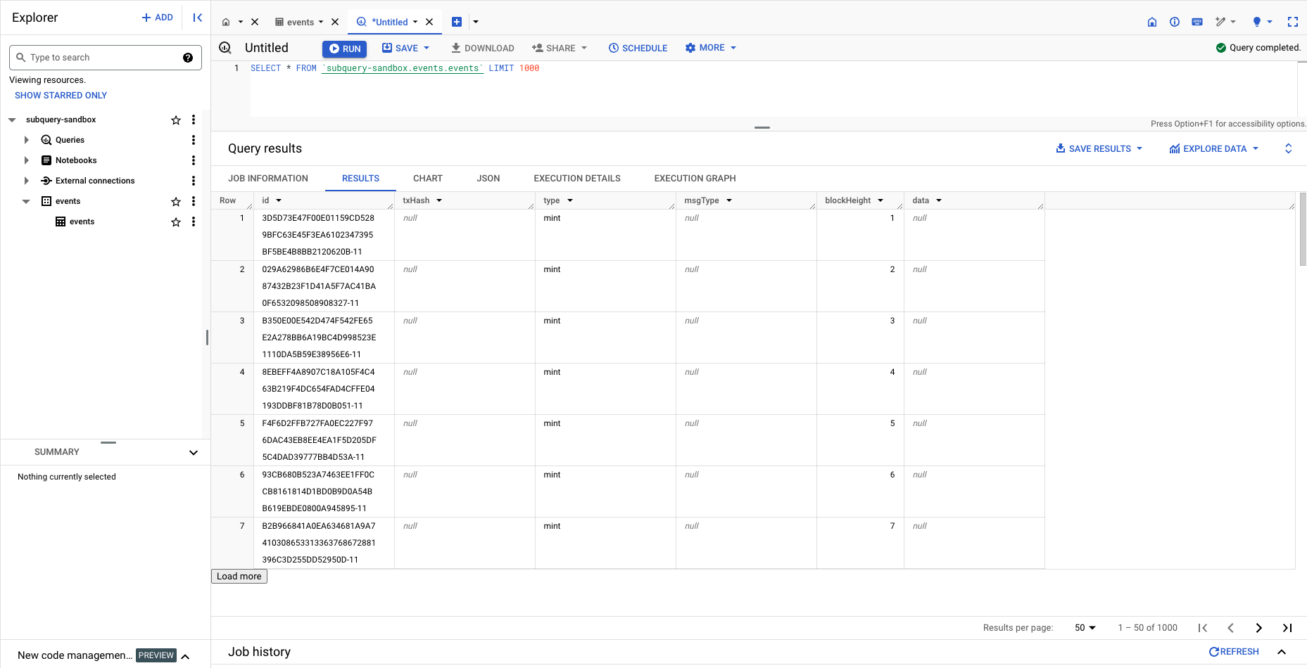Schedule the query

point(638,48)
